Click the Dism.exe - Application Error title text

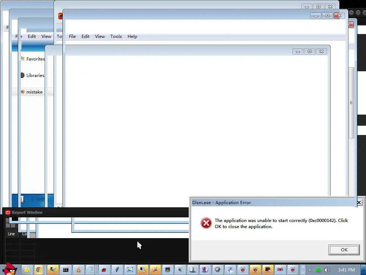coord(222,203)
